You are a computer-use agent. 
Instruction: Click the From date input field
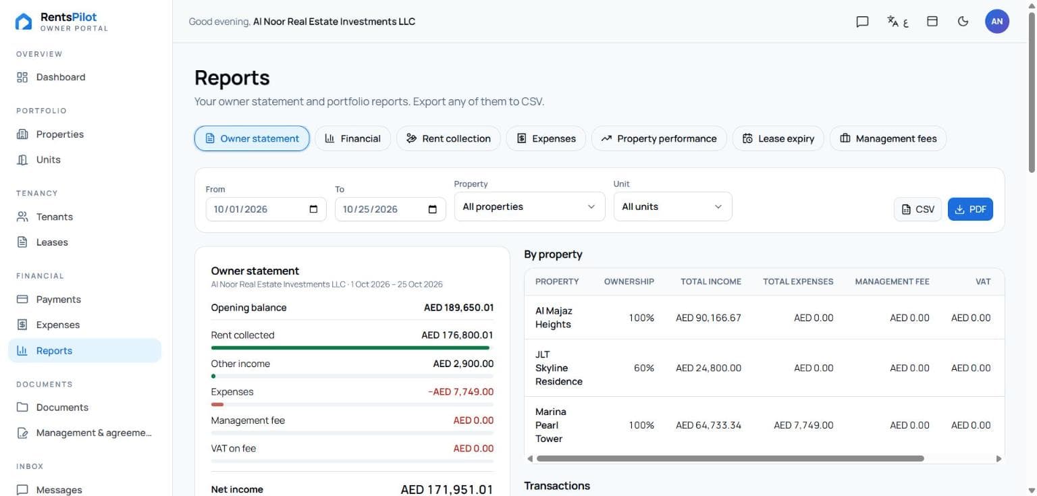point(266,209)
